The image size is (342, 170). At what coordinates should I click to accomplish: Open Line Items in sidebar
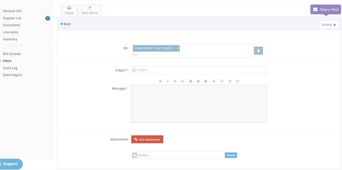[10, 32]
